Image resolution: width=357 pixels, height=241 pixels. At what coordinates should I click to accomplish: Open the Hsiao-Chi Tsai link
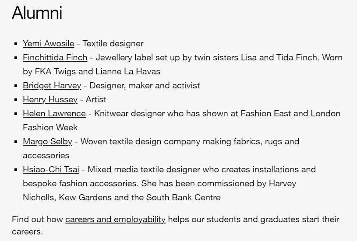[51, 170]
